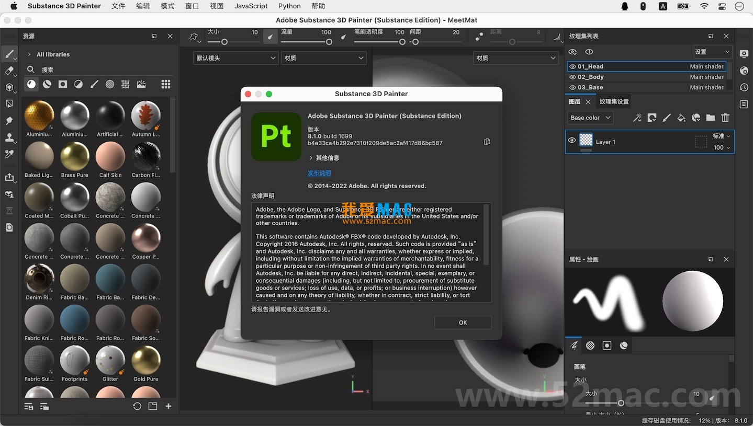Viewport: 753px width, 426px height.
Task: Select the Clone stamp tool
Action: [9, 137]
